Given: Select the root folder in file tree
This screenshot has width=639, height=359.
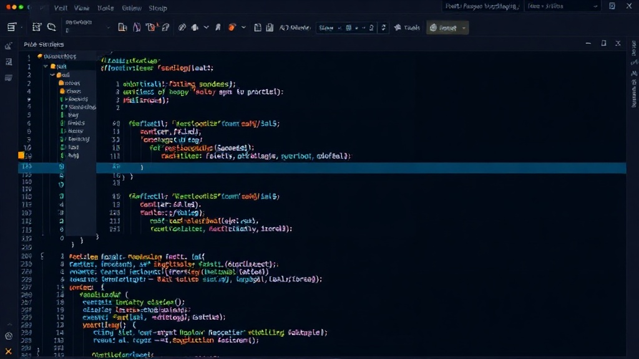Looking at the screenshot, I should (57, 56).
